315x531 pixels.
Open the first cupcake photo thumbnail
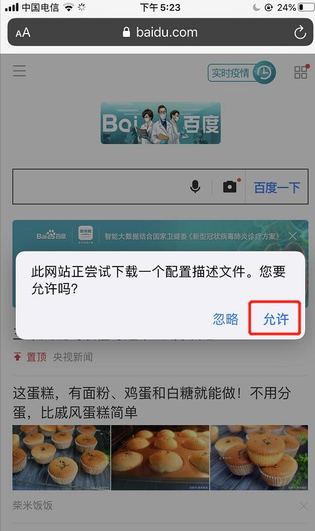[x=62, y=457]
